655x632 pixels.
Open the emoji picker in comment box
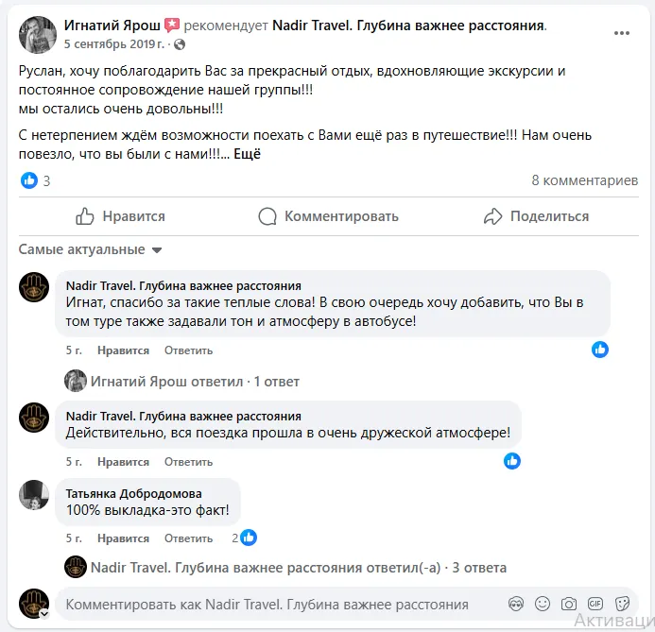click(543, 604)
